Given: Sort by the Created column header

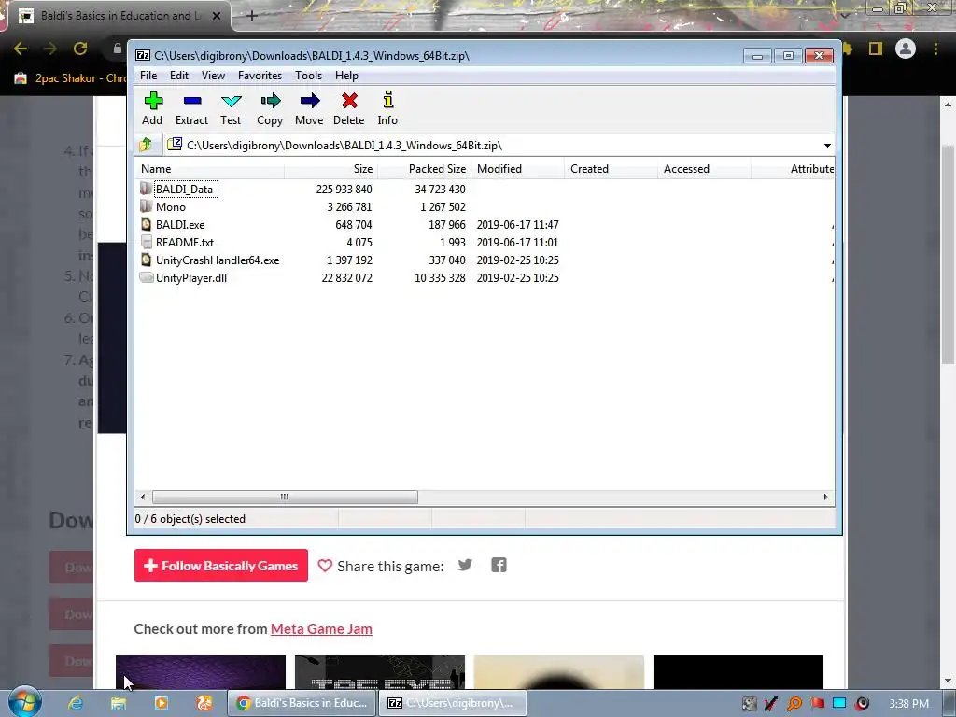Looking at the screenshot, I should (x=611, y=169).
